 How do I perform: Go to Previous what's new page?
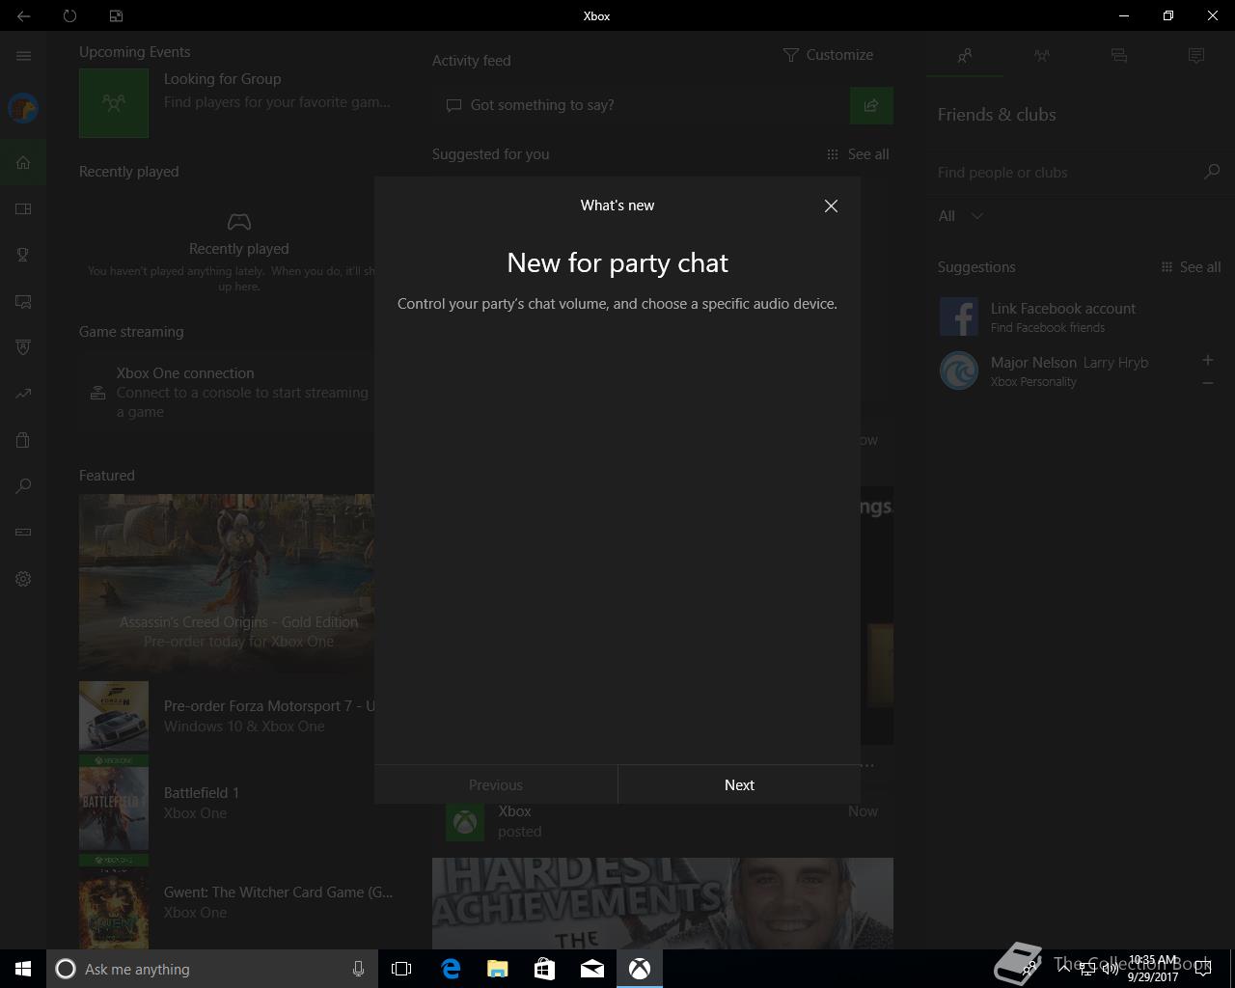(x=496, y=784)
